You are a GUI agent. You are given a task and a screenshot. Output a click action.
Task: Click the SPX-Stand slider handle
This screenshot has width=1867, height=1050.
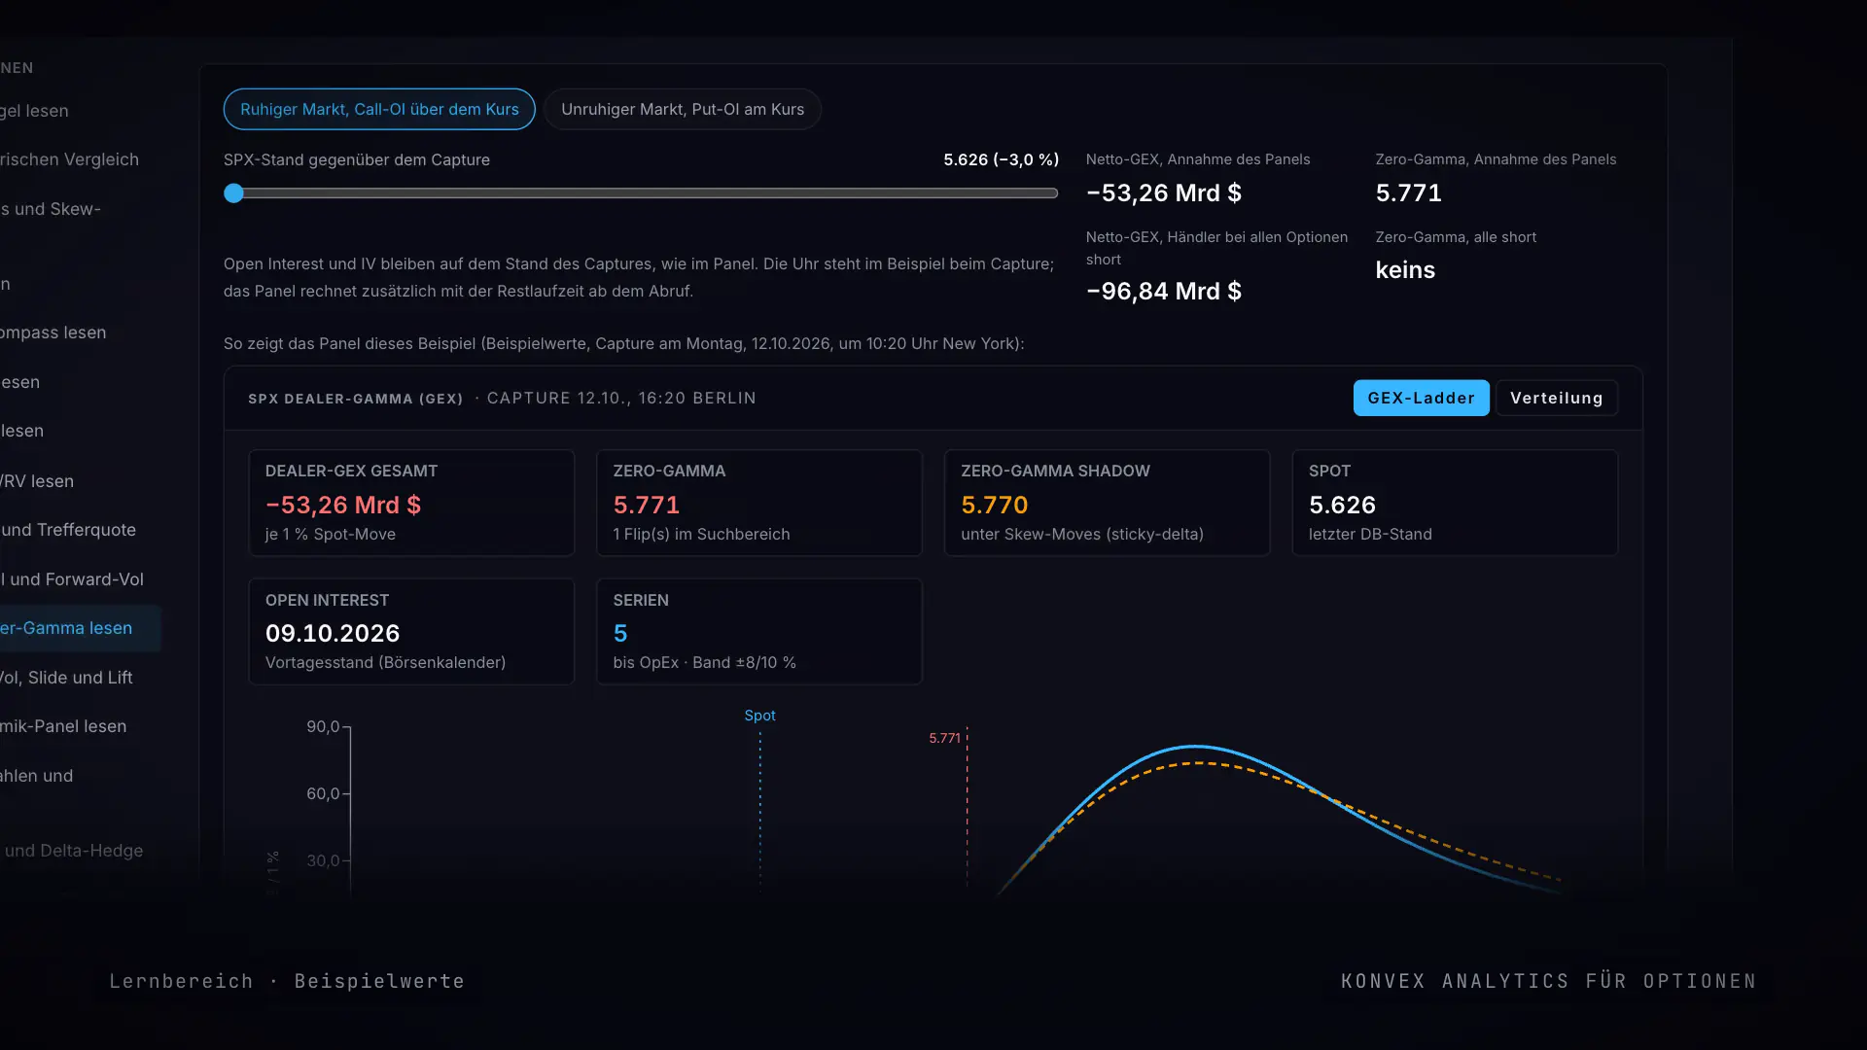click(233, 193)
